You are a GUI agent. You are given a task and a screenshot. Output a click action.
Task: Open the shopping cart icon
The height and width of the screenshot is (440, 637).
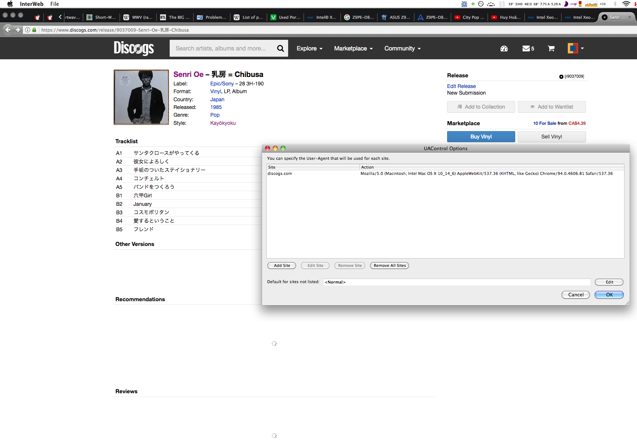pos(551,48)
